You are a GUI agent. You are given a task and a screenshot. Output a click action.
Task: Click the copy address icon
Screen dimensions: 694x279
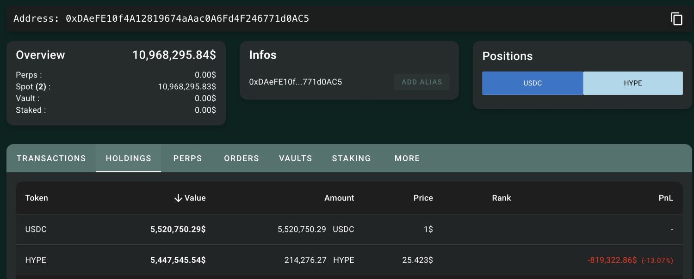pos(676,18)
